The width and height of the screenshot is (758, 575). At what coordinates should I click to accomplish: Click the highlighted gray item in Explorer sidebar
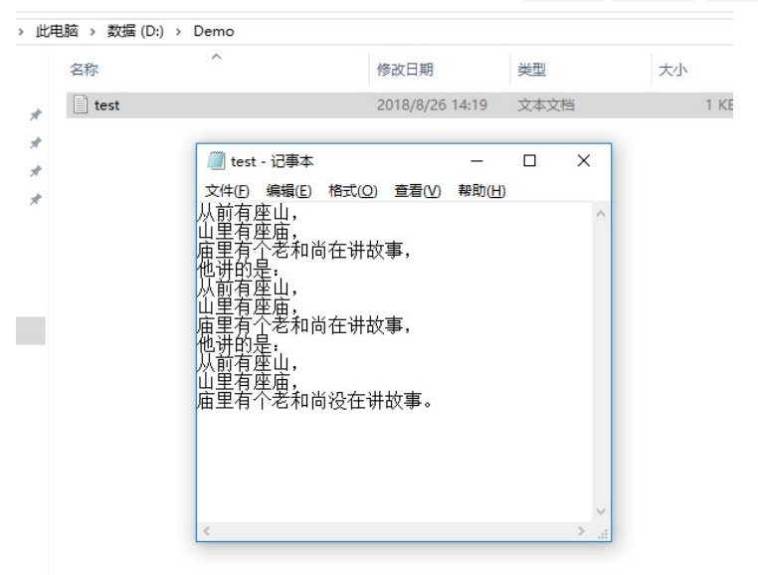[x=31, y=331]
